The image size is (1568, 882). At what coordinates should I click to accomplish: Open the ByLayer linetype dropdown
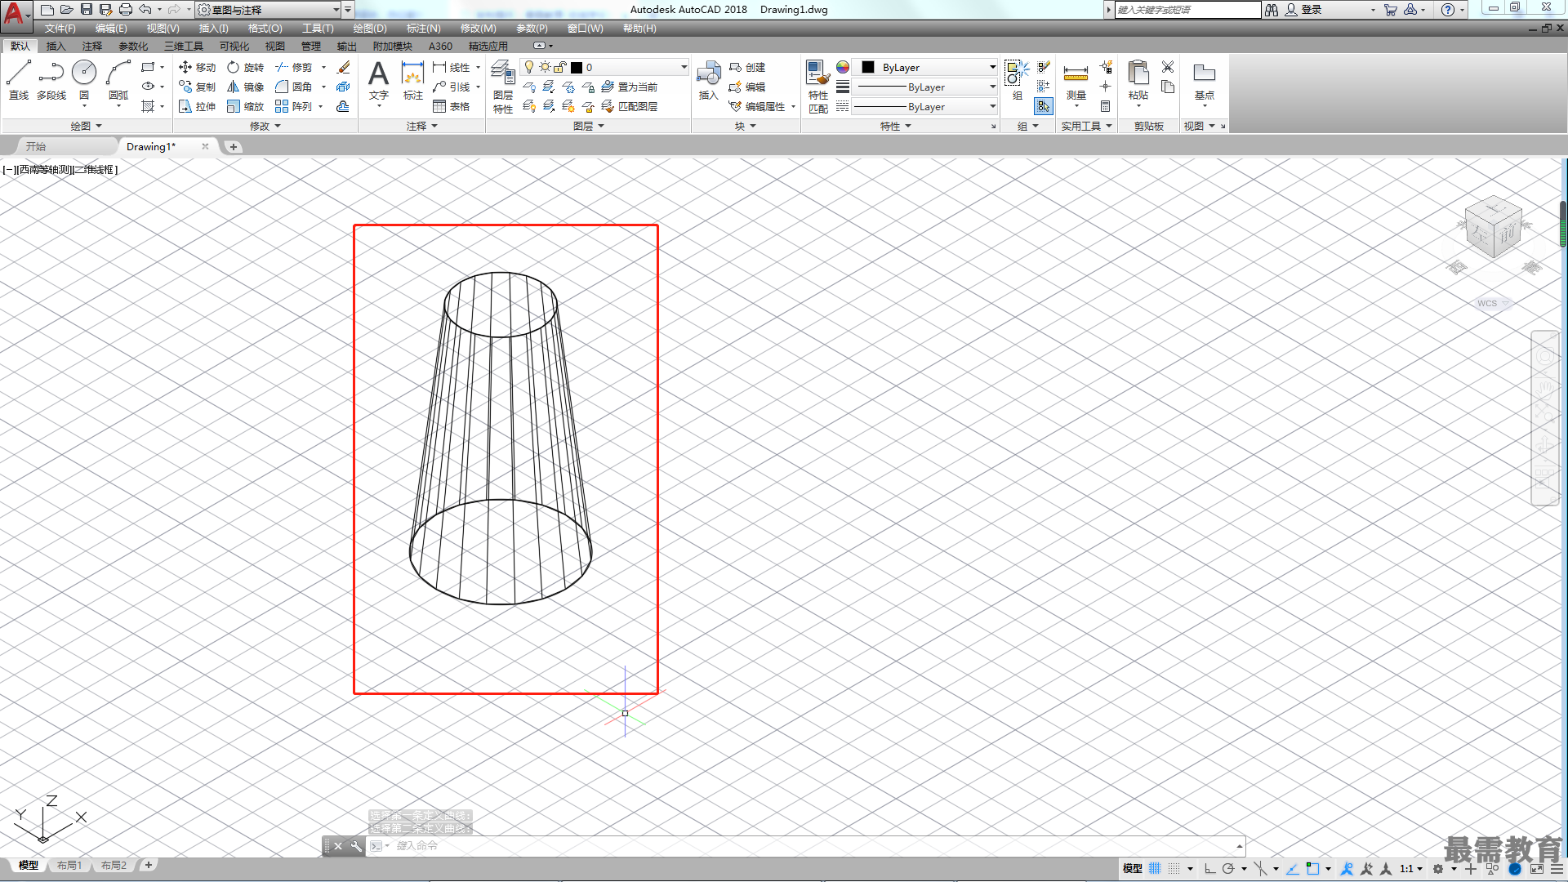pos(926,106)
